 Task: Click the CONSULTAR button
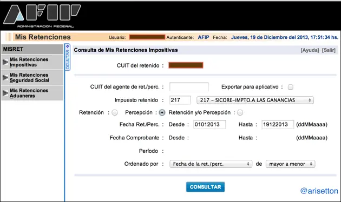pyautogui.click(x=205, y=187)
